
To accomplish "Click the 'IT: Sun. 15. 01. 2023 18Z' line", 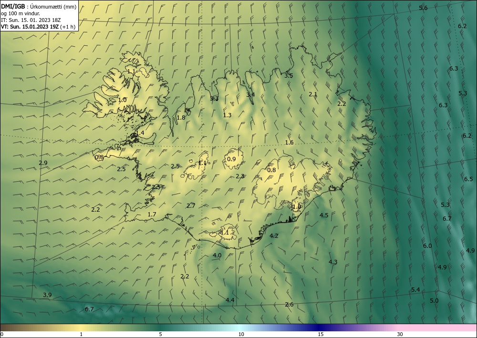I will [31, 20].
